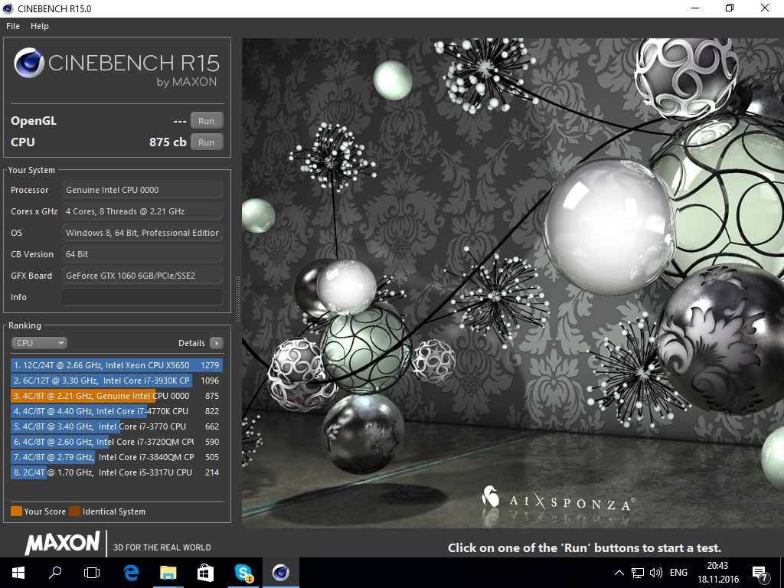The image size is (784, 588).
Task: Switch ENG input language indicator
Action: pyautogui.click(x=678, y=573)
